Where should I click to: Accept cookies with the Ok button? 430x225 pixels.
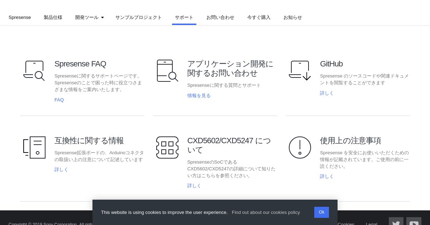[x=321, y=212]
